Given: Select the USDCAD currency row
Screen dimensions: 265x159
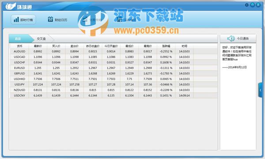Looking at the screenshot, I should pos(114,57).
